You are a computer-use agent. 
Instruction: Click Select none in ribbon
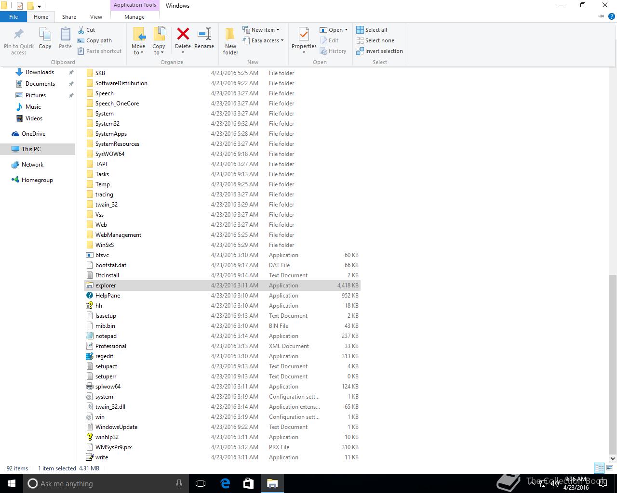point(376,40)
